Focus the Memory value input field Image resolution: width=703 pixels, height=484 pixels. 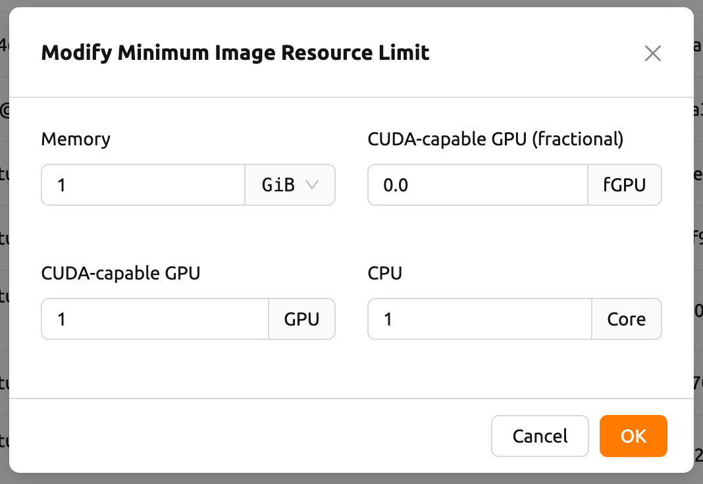[143, 185]
